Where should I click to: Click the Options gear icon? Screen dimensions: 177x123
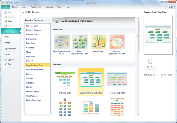click(x=6, y=60)
